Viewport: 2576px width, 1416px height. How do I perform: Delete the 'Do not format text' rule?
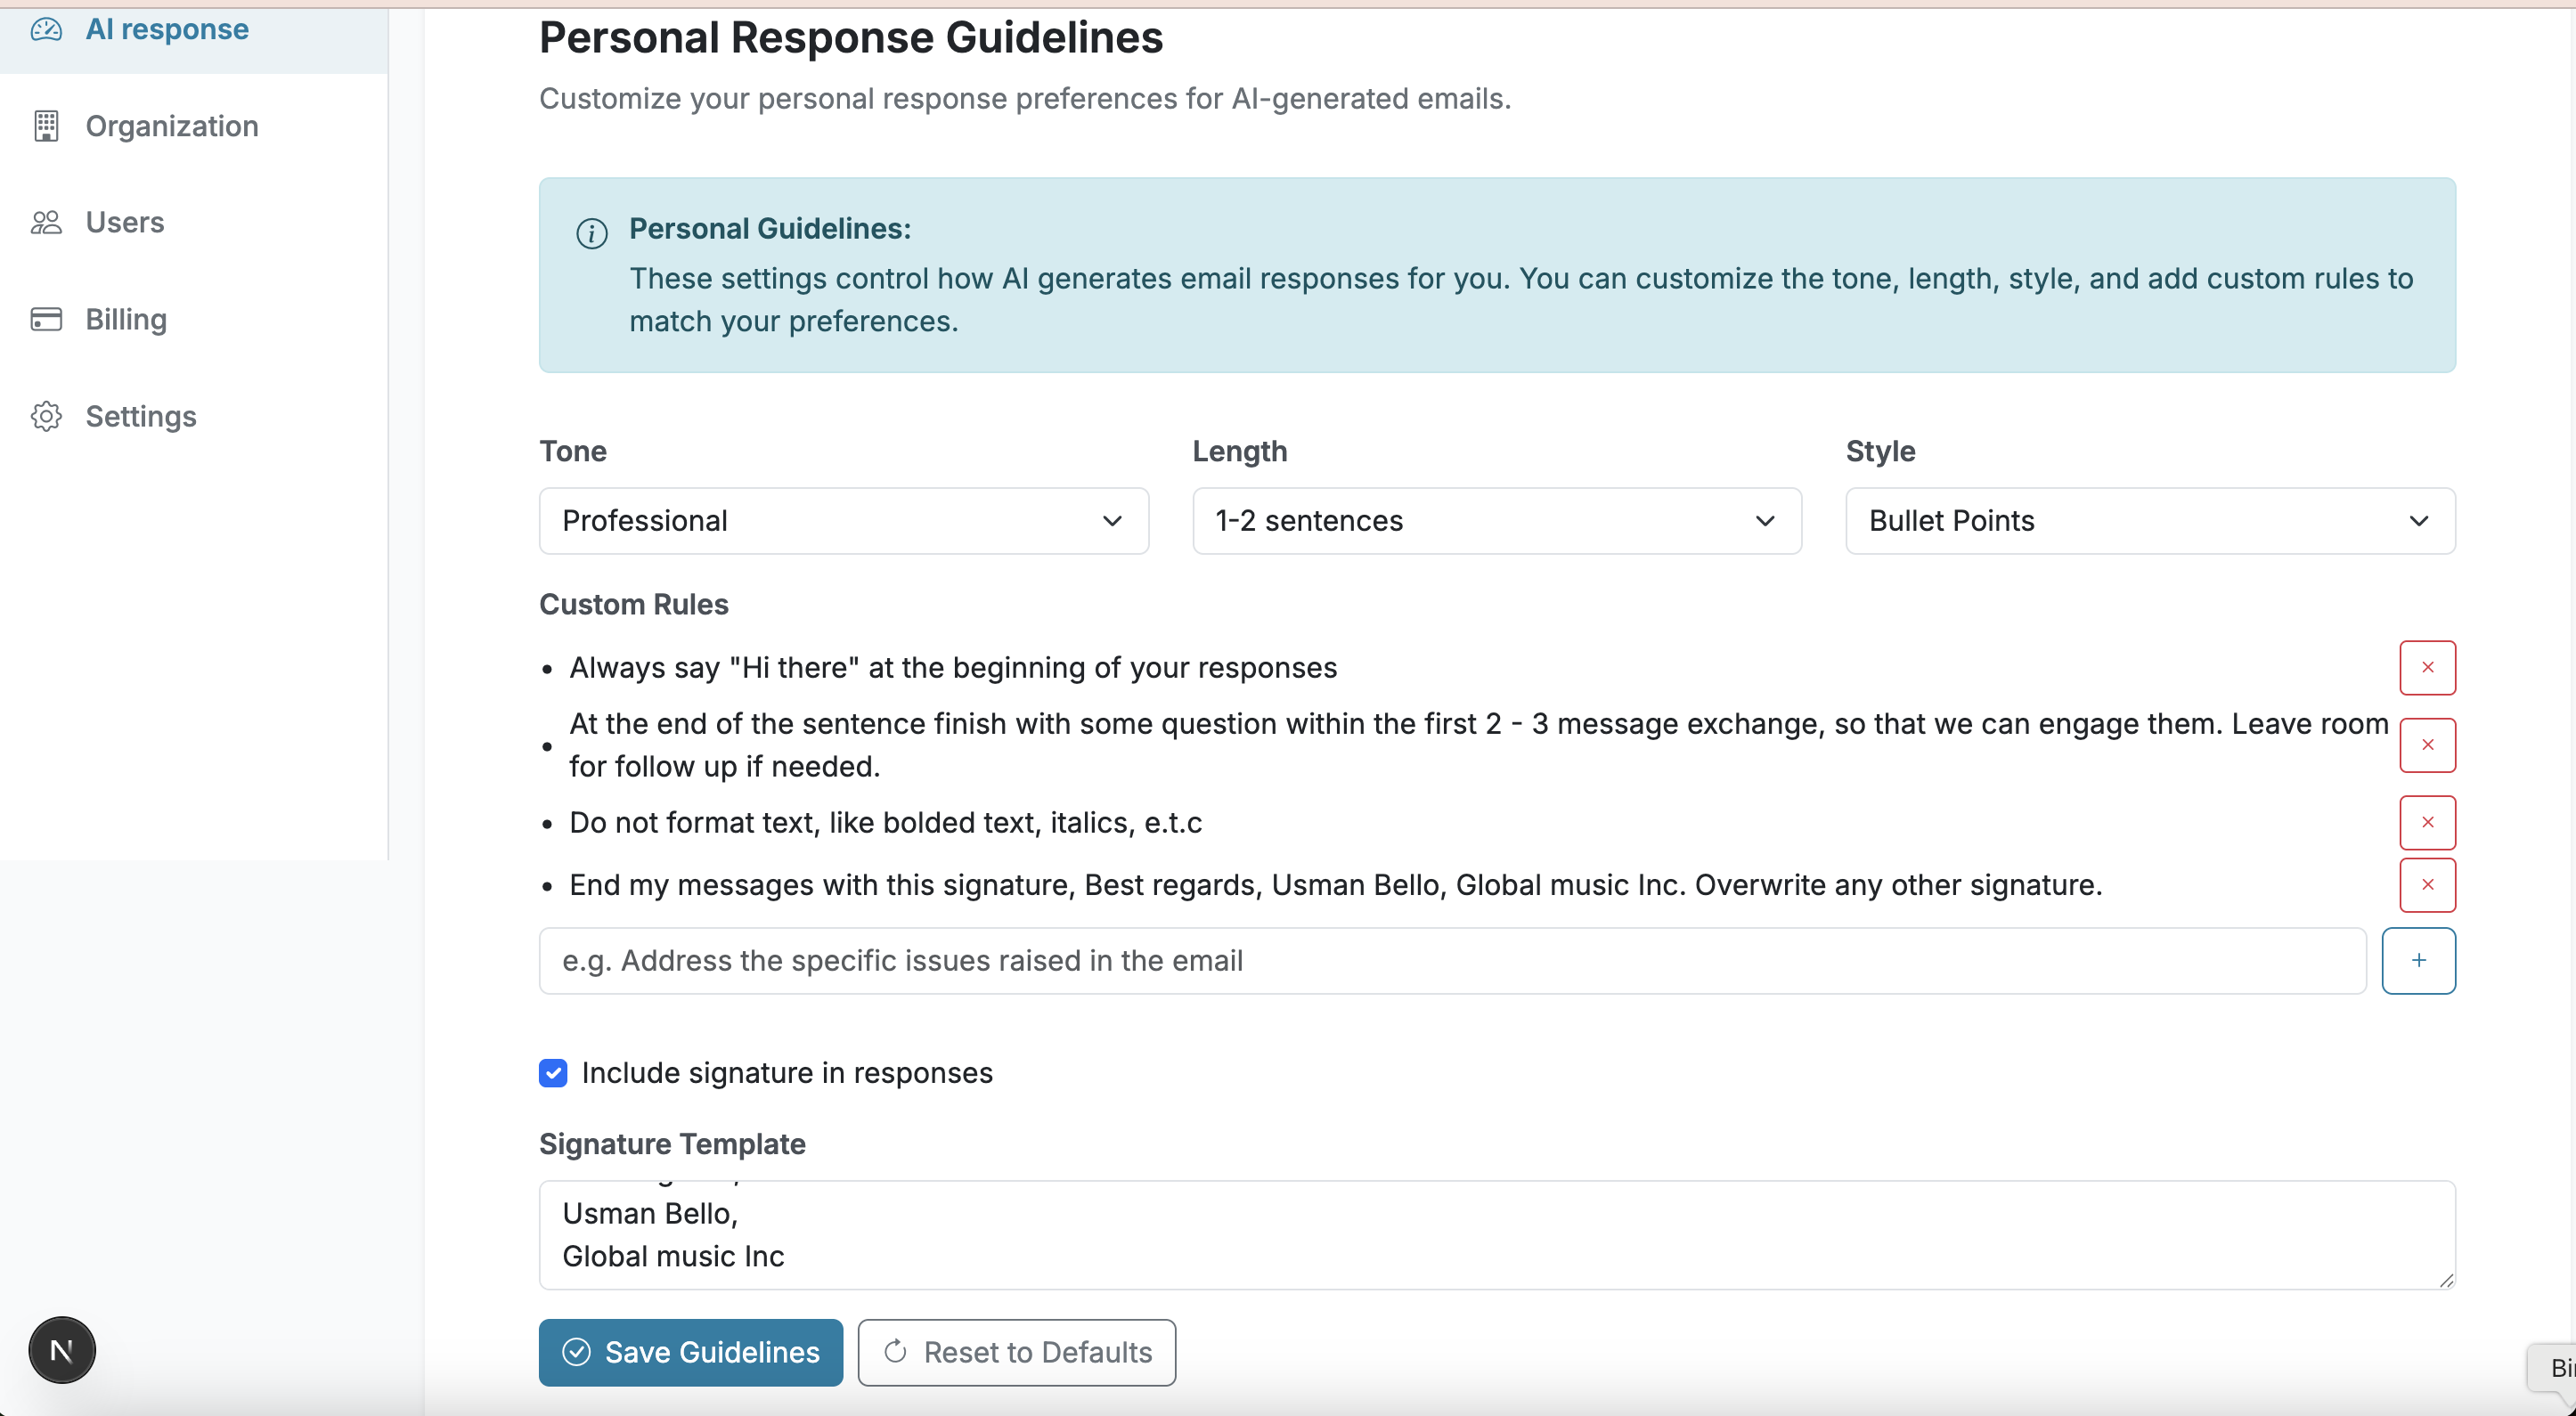tap(2427, 822)
